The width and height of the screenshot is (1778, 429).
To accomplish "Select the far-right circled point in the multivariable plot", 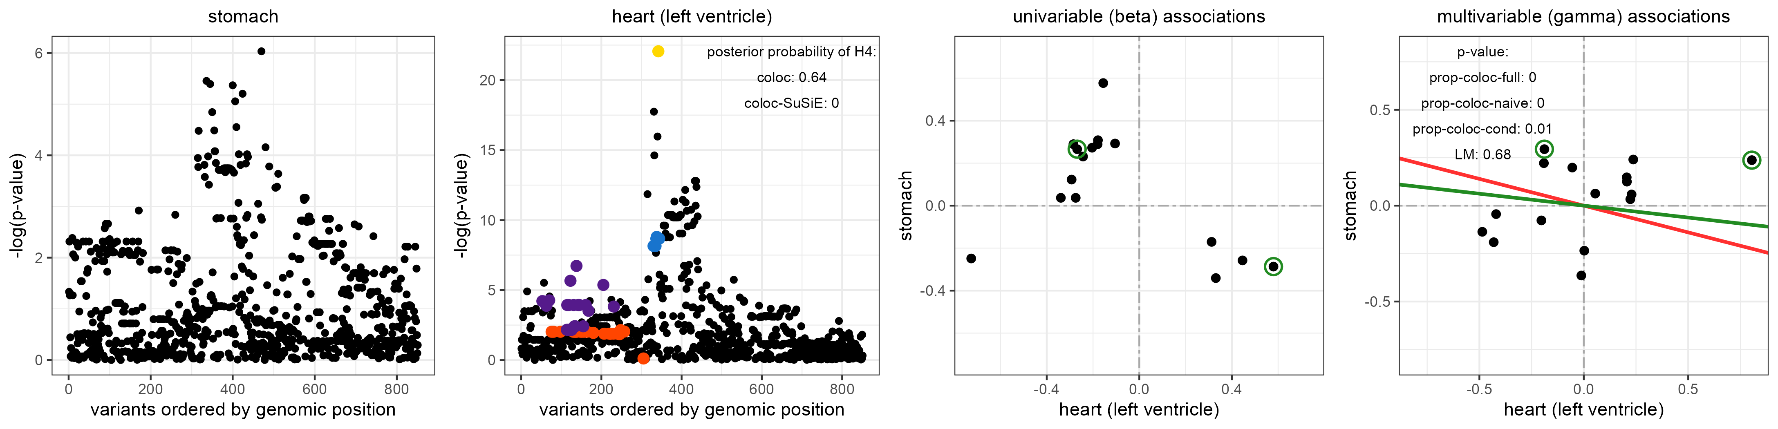I will 1751,160.
